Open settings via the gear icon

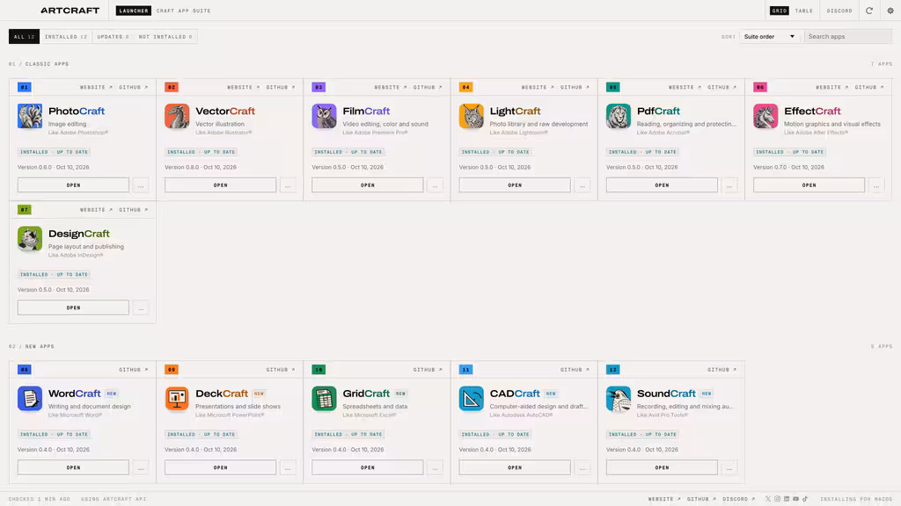(890, 11)
